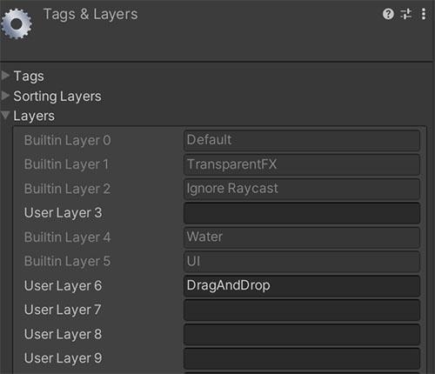Open the three-dot options menu
Image resolution: width=435 pixels, height=374 pixels.
click(424, 14)
